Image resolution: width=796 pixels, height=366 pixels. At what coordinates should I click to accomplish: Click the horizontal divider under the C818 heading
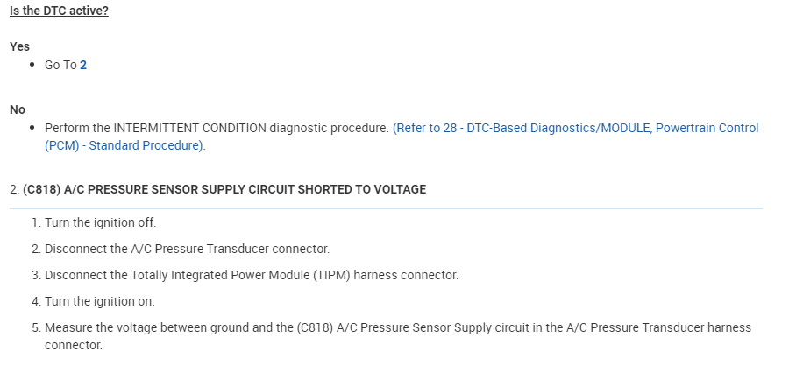[386, 208]
